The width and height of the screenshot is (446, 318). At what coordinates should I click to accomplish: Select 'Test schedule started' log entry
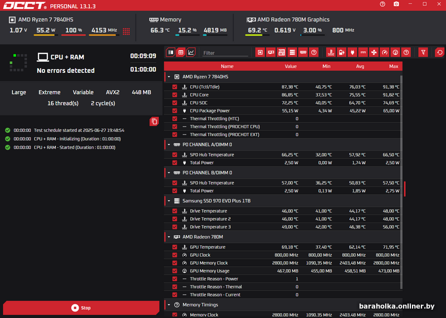click(79, 130)
